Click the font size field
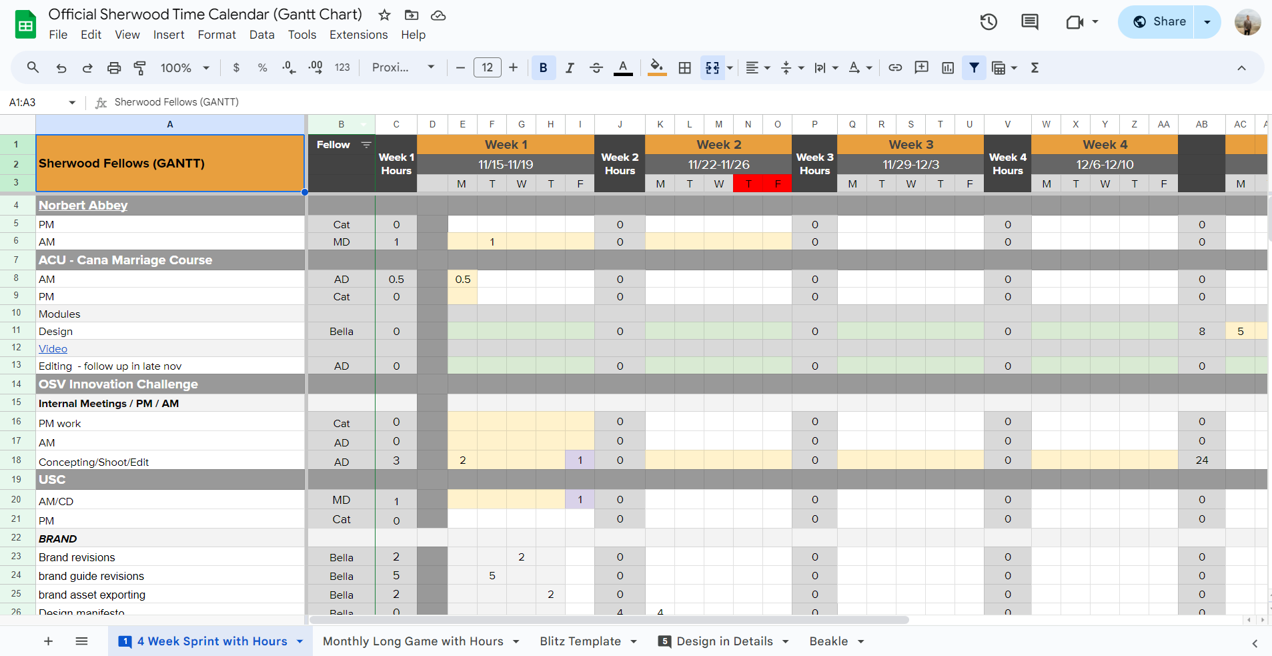 tap(487, 67)
